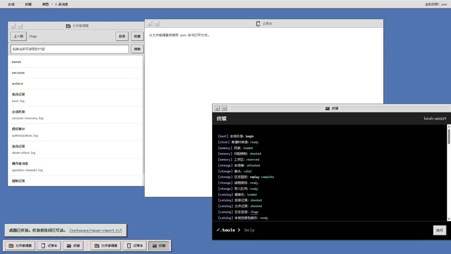Click the terminal scrollbar up arrow
Viewport: 451px width, 254px height.
[x=448, y=126]
